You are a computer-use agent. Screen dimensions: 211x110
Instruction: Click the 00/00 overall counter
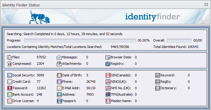[198, 40]
